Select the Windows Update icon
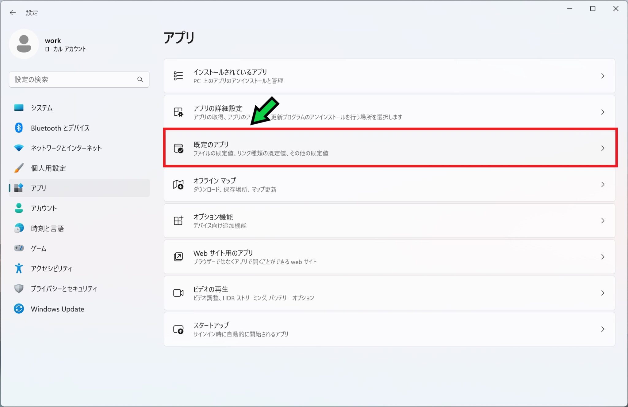The height and width of the screenshot is (407, 628). (x=19, y=309)
